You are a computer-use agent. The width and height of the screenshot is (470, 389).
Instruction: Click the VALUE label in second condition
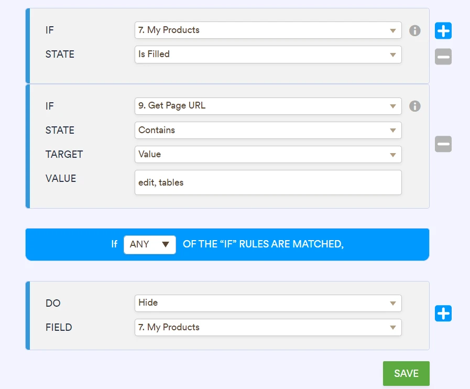pyautogui.click(x=61, y=179)
